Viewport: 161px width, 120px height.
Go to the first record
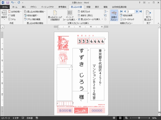coord(121,11)
